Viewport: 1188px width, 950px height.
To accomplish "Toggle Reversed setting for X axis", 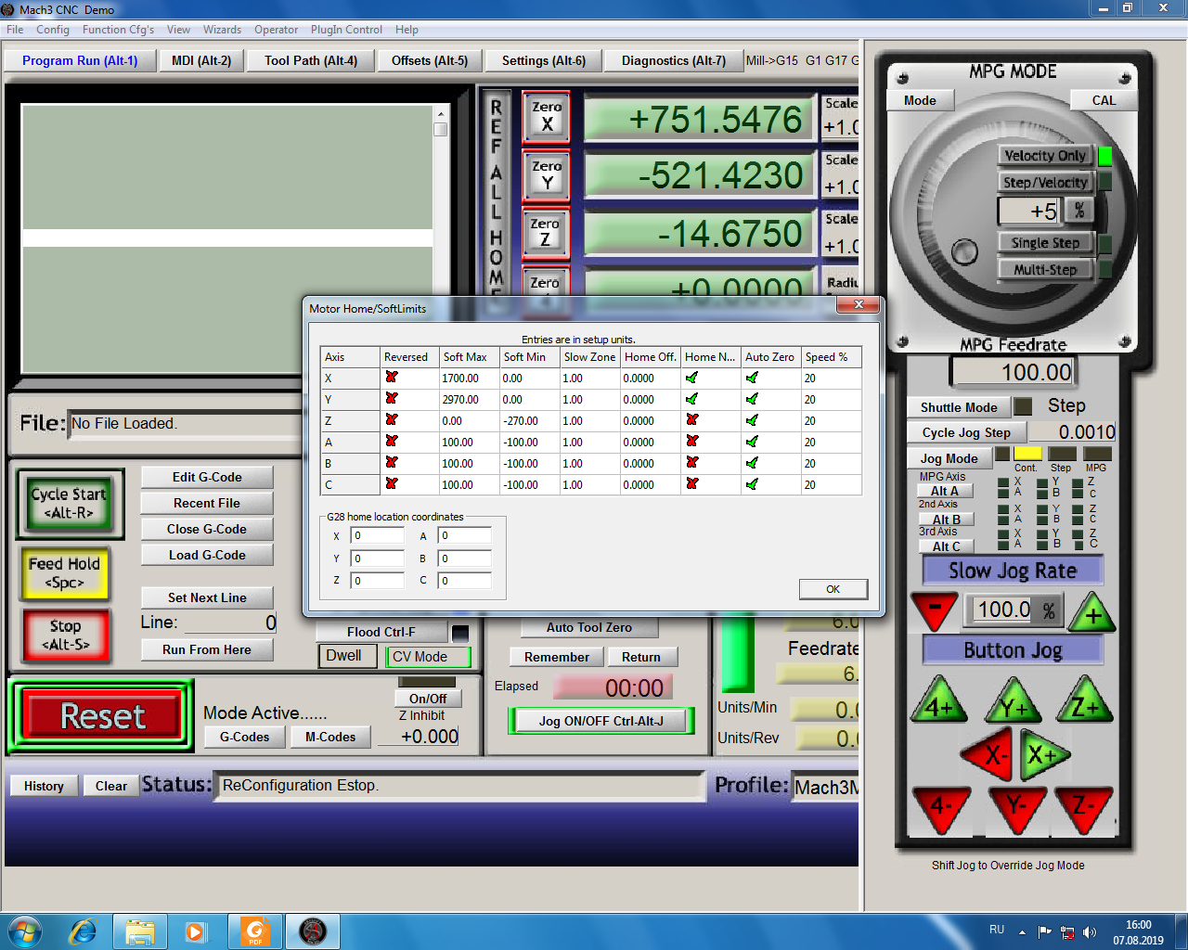I will pyautogui.click(x=392, y=378).
